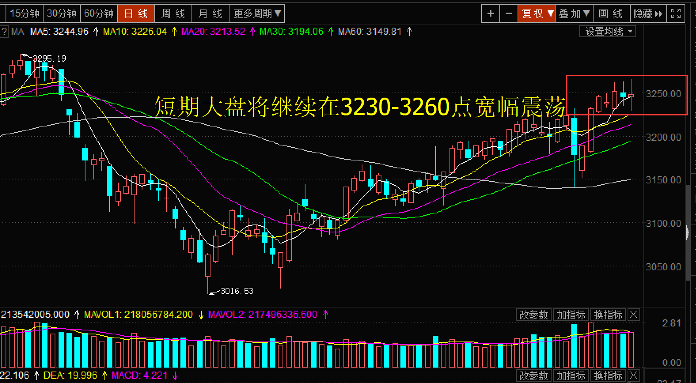Close the MACD indicator panel
Image resolution: width=696 pixels, height=383 pixels.
633,375
